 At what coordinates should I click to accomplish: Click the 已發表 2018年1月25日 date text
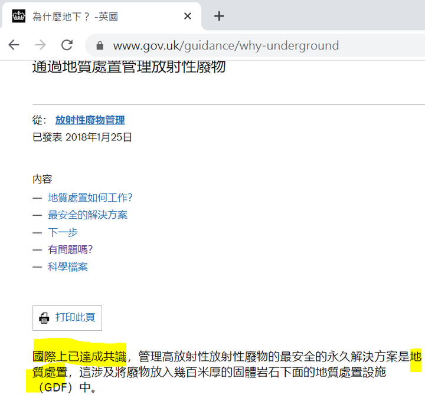[x=82, y=137]
